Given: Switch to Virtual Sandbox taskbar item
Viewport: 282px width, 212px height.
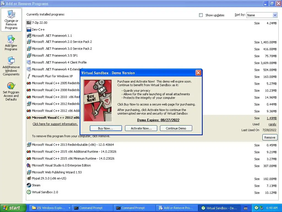Looking at the screenshot, I should 219,208.
